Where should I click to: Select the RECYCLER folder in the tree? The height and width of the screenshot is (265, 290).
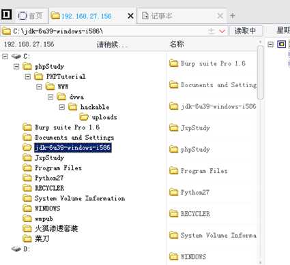coord(44,188)
